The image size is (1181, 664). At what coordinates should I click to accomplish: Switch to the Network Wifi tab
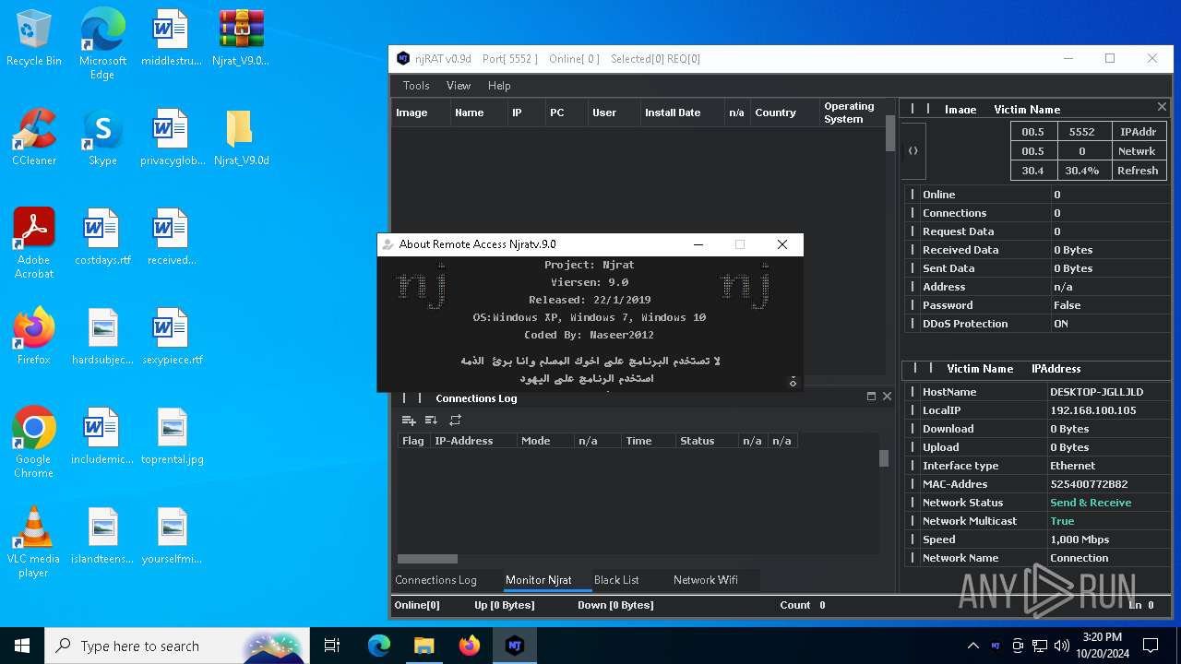706,580
